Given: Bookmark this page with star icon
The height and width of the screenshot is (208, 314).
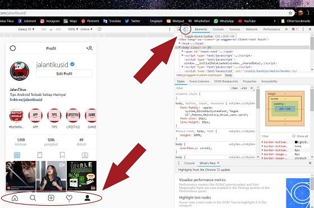Looking at the screenshot, I should pos(290,13).
